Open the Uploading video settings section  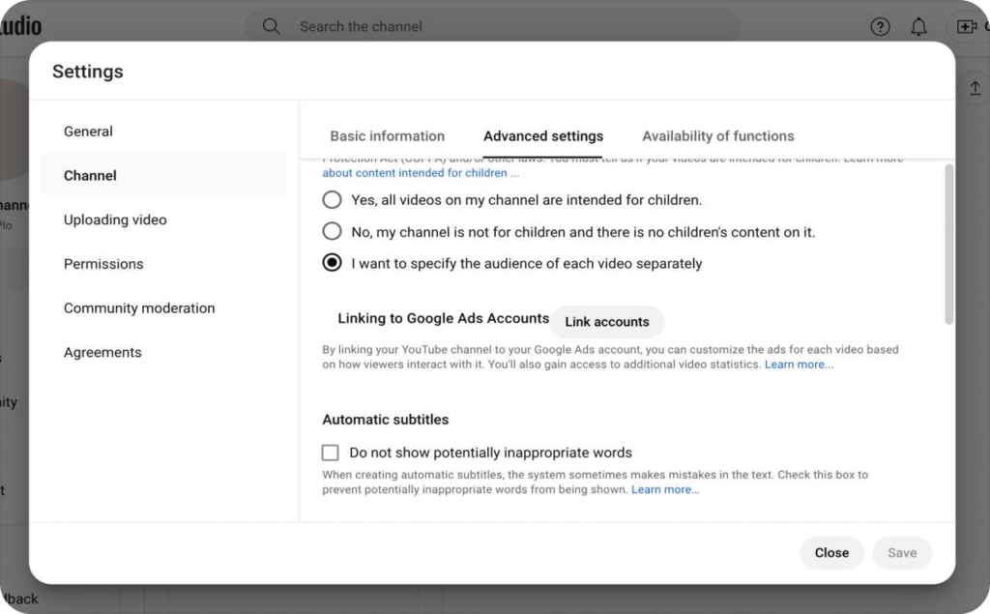[115, 219]
